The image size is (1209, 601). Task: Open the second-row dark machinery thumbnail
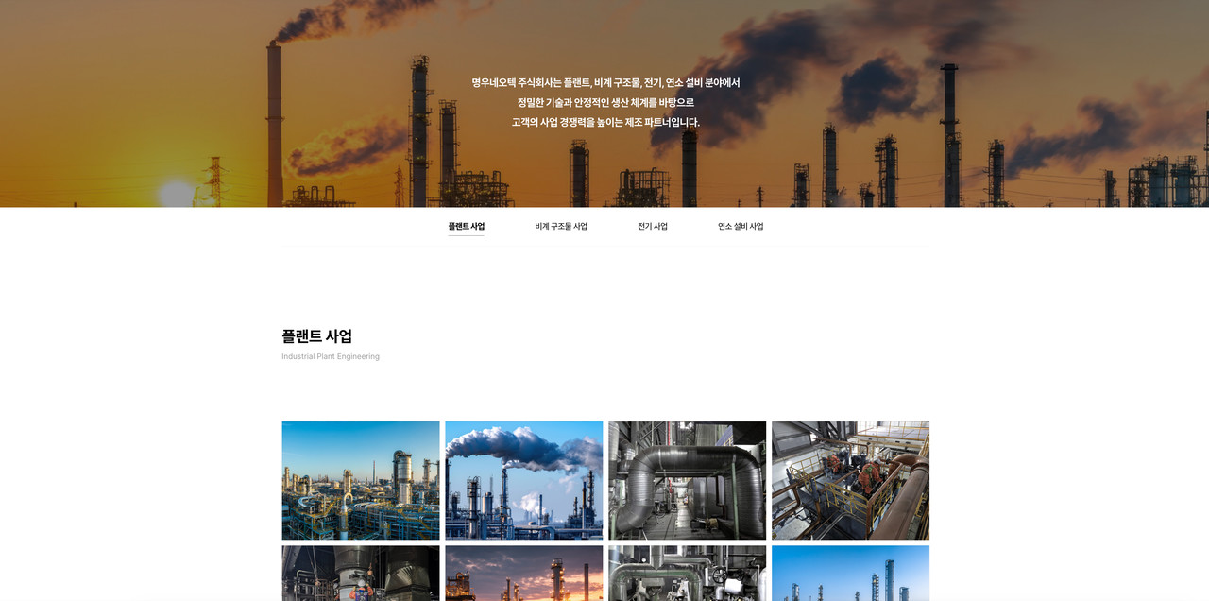point(361,573)
